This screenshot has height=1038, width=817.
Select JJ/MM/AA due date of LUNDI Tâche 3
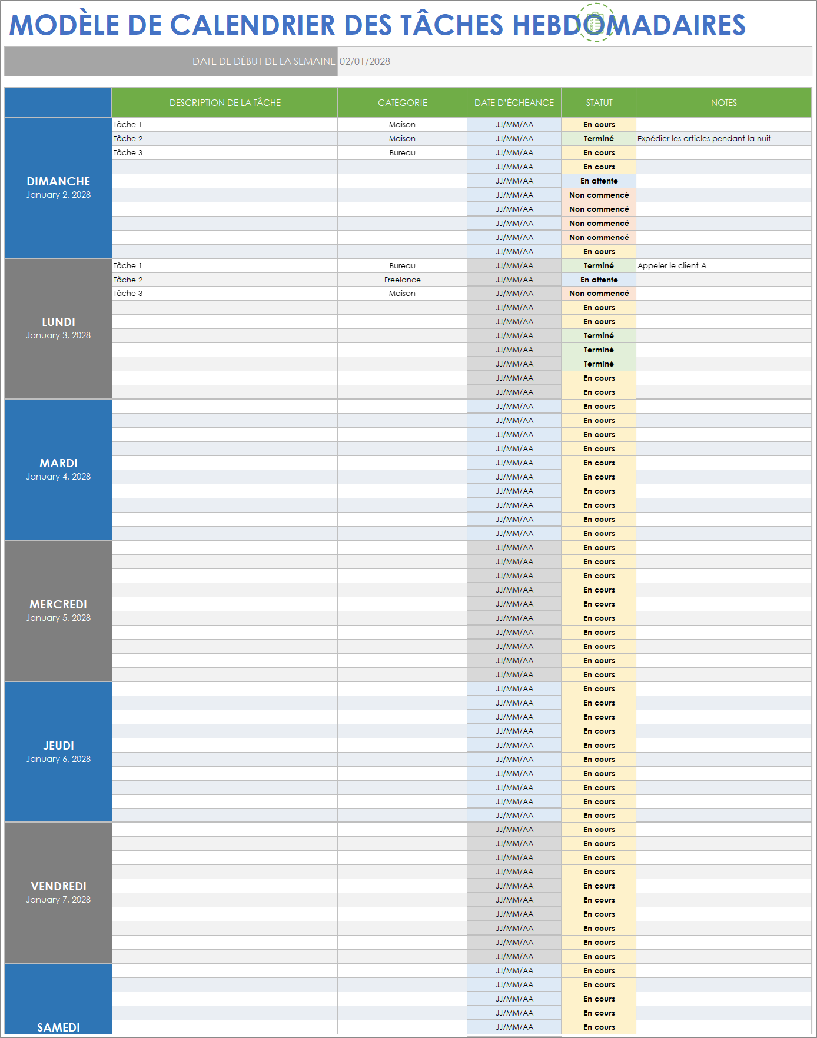(514, 293)
